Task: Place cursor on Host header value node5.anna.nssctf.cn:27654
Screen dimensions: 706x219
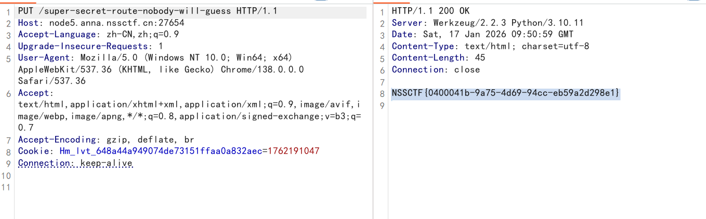Action: (116, 23)
